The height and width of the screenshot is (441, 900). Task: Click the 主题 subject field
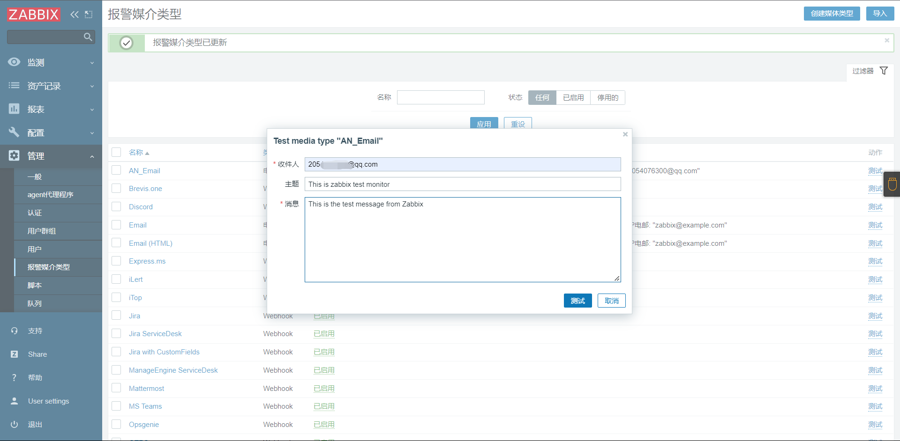coord(463,184)
